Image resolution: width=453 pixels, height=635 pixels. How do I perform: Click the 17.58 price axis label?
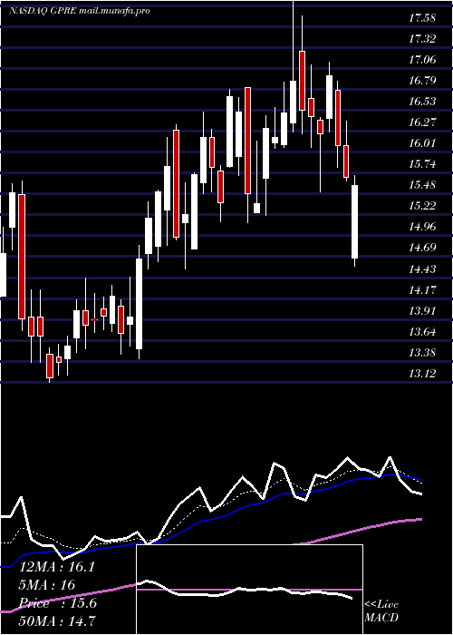tap(422, 18)
